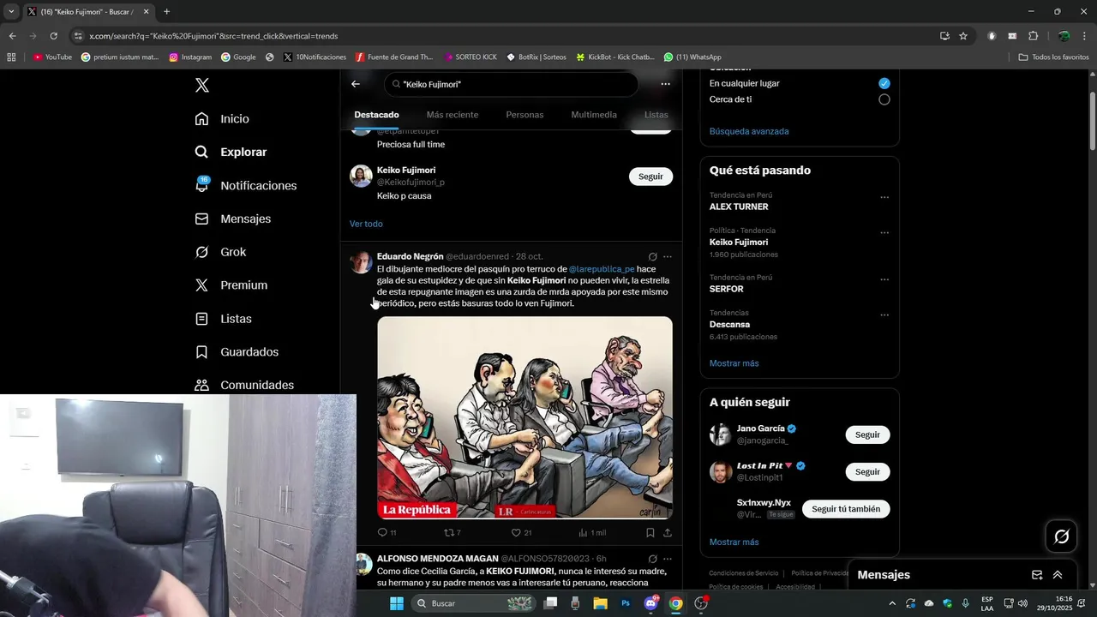Open options for SERFOR trend
The width and height of the screenshot is (1097, 617).
point(884,280)
